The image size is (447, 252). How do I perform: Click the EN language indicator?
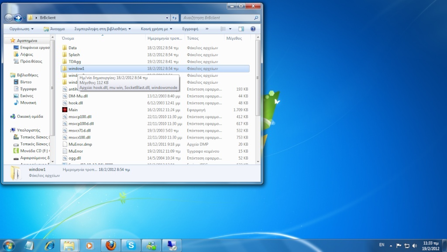point(382,245)
